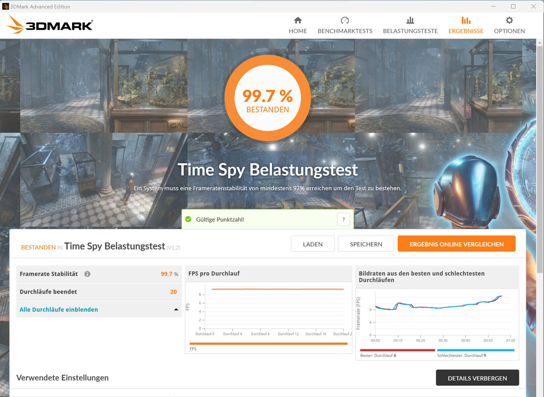544x397 pixels.
Task: Click the green valid score checkmark
Action: pos(188,219)
